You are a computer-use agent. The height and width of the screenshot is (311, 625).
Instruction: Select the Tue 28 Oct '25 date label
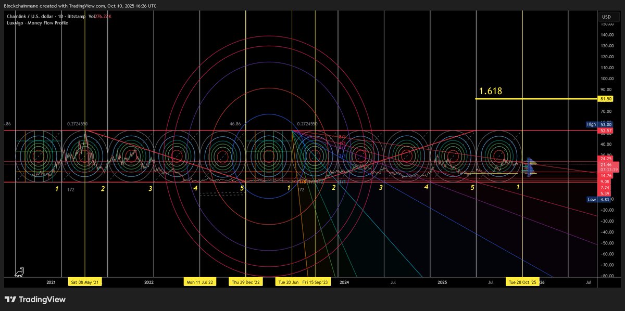[522, 282]
